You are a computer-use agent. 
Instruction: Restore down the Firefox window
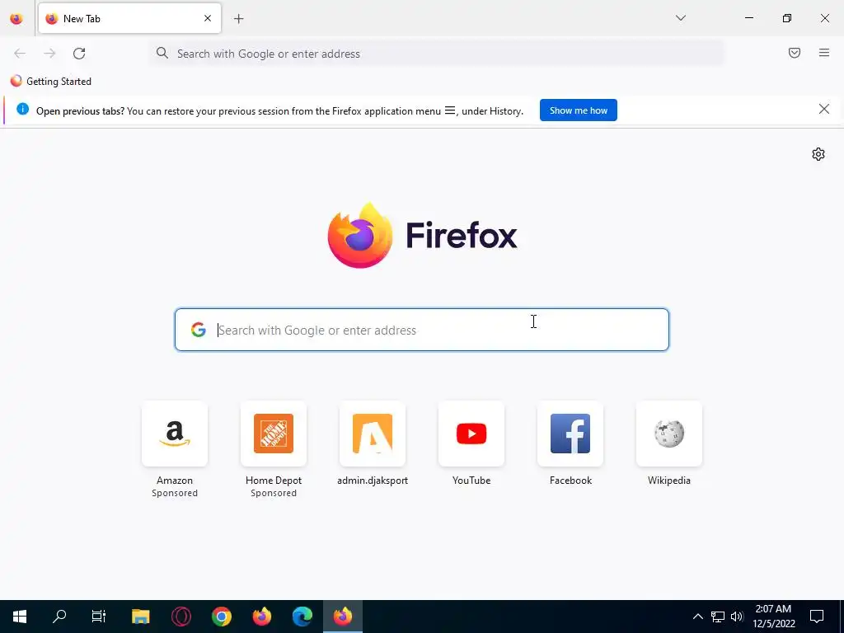(x=787, y=18)
